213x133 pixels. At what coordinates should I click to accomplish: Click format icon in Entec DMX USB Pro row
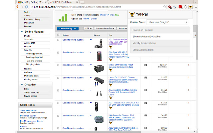coord(145,65)
